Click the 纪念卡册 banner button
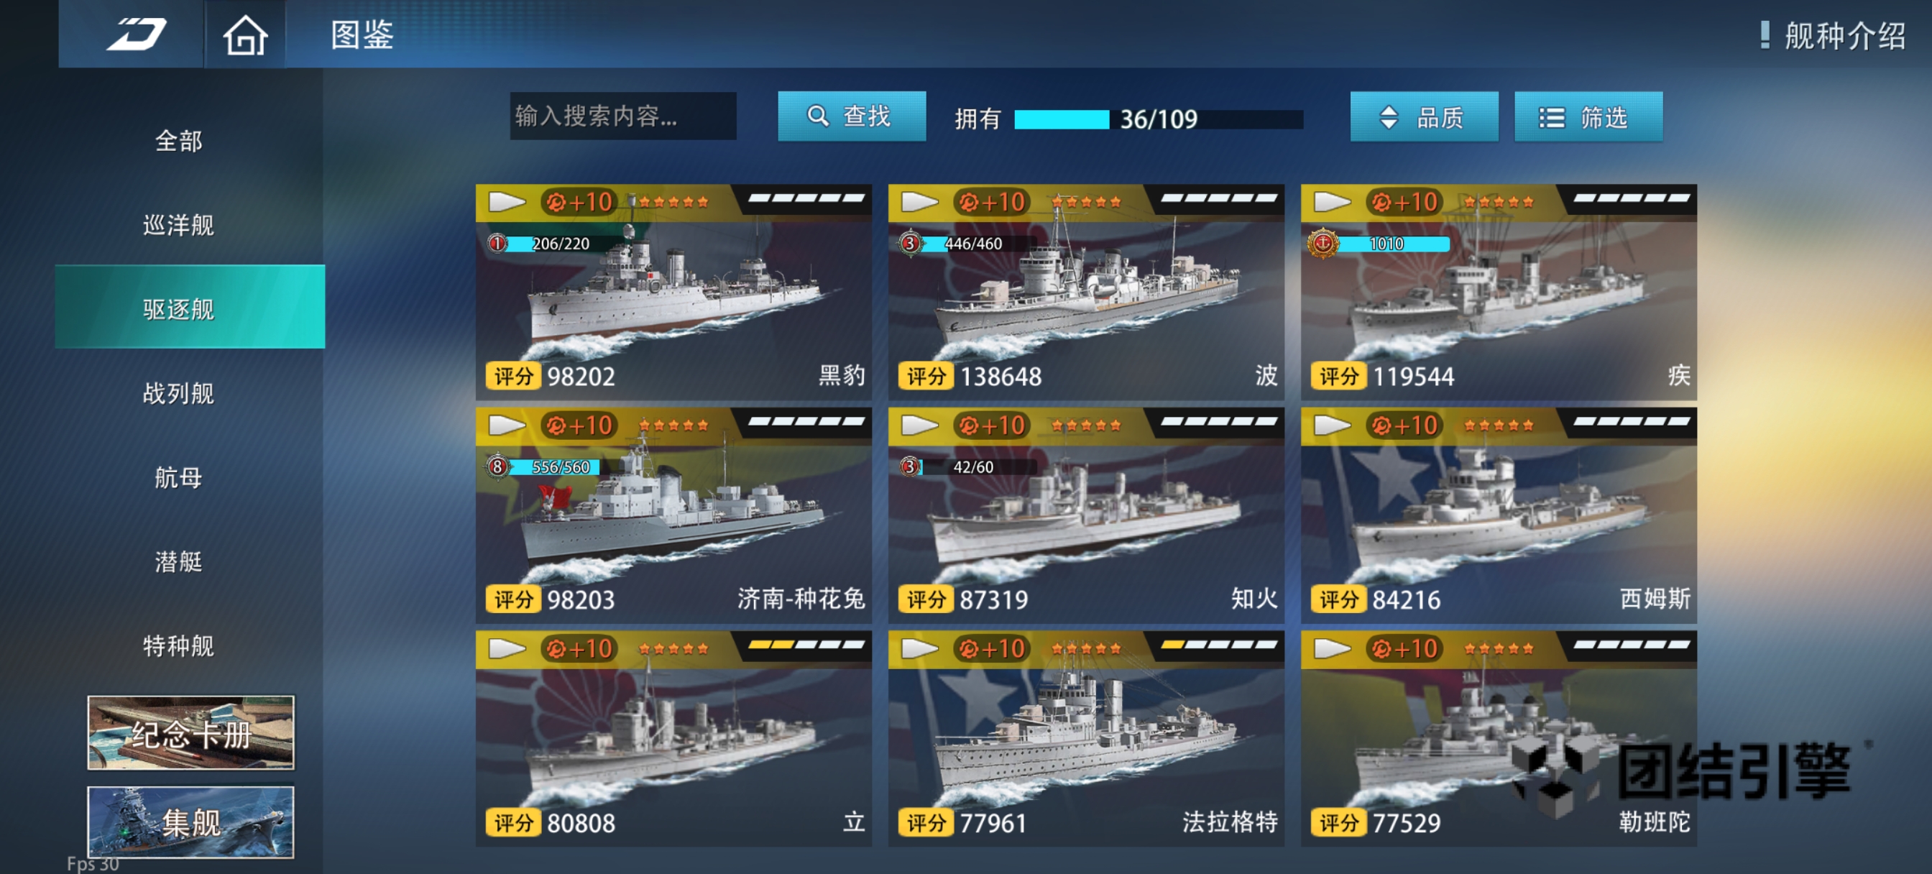The image size is (1932, 874). (x=190, y=733)
